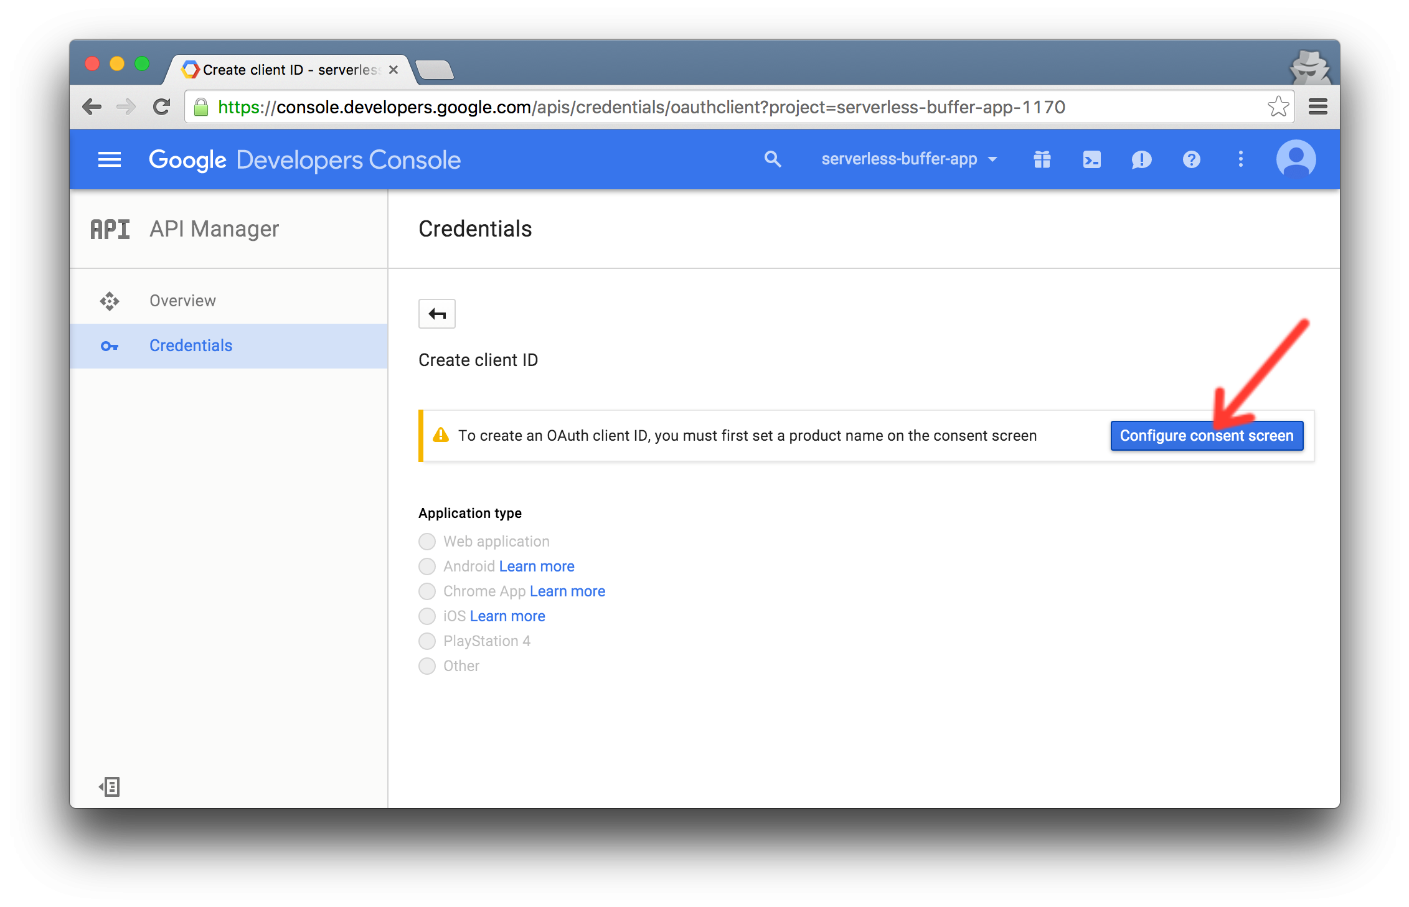
Task: Select the Web application radio button
Action: [427, 542]
